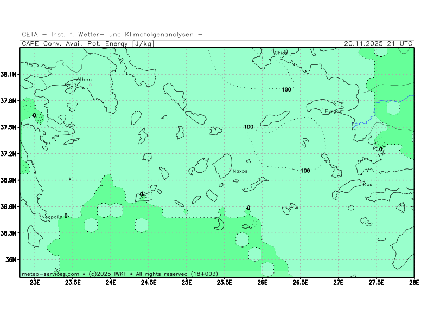Click the 20.11.2025 21 UTC timestamp
This screenshot has width=434, height=325.
click(x=379, y=43)
